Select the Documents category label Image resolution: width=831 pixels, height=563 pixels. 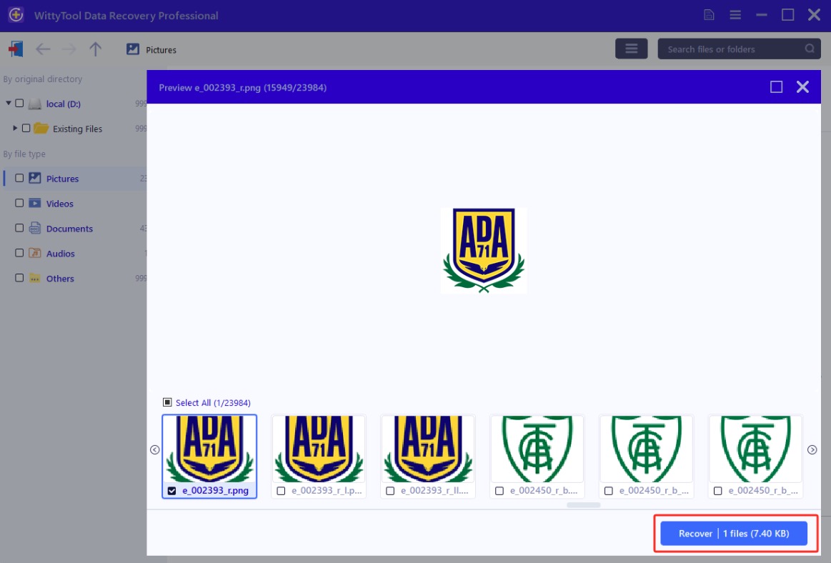coord(69,229)
